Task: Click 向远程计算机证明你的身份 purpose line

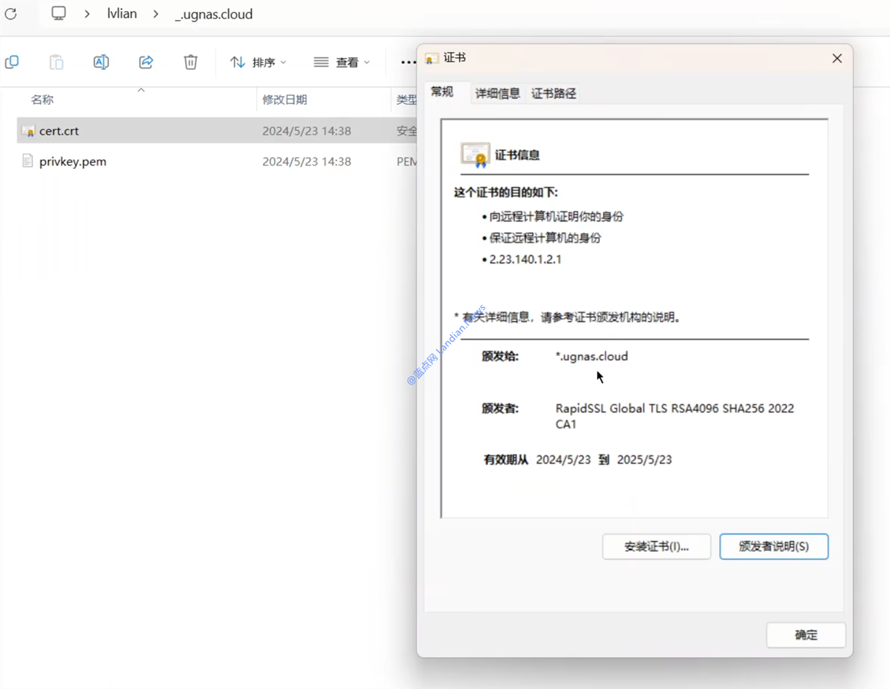Action: coord(556,217)
